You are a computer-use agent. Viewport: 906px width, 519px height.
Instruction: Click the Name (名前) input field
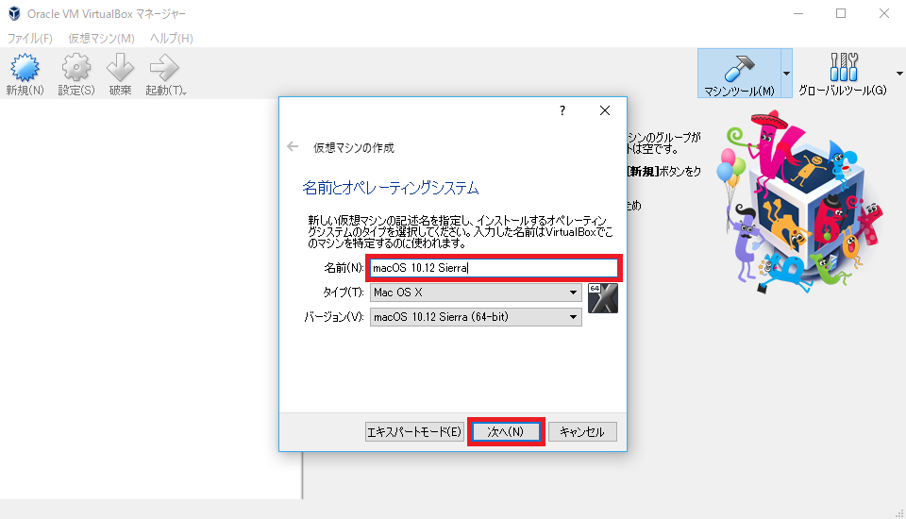click(x=494, y=268)
